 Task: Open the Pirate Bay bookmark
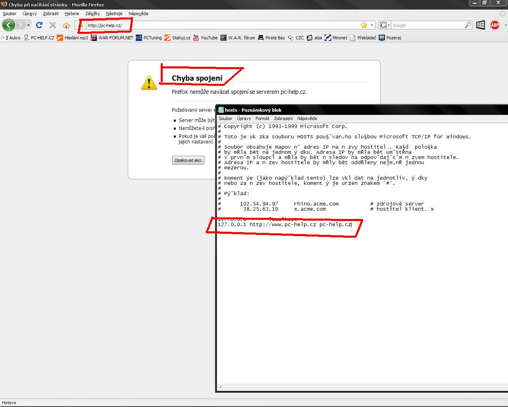click(x=271, y=38)
